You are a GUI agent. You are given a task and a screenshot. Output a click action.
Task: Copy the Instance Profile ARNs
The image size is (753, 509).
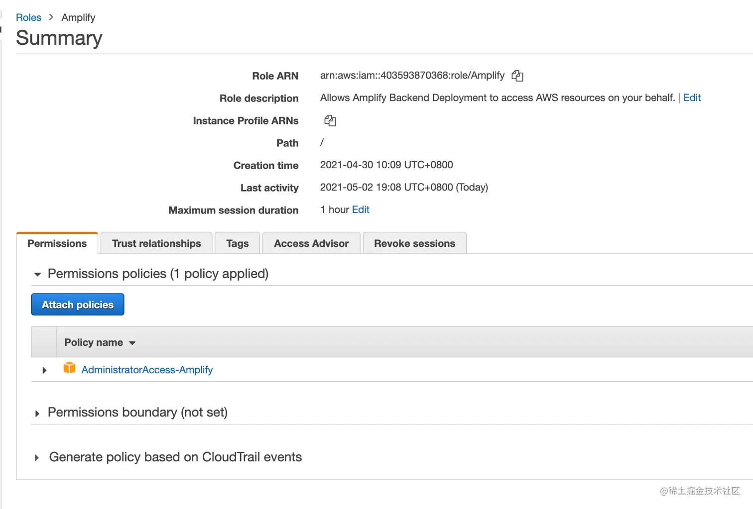(330, 120)
